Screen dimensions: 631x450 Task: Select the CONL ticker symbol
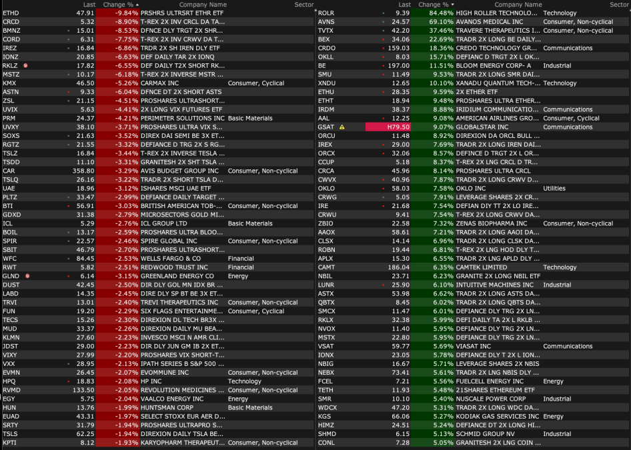pyautogui.click(x=327, y=442)
